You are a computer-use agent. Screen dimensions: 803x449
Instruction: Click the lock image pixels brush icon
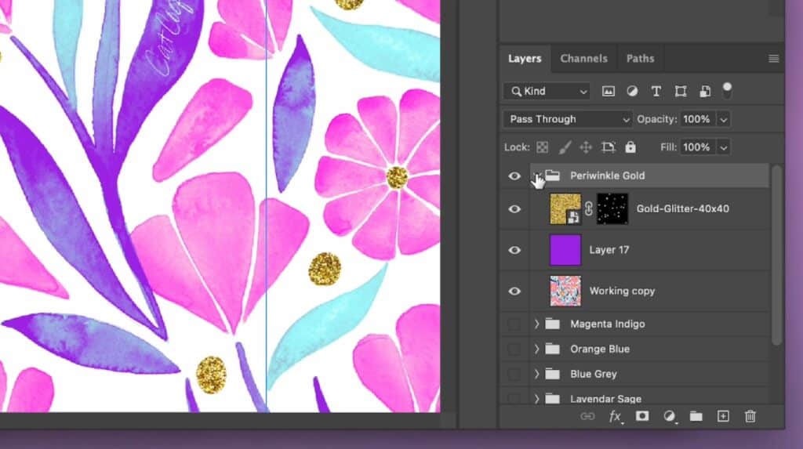tap(565, 147)
